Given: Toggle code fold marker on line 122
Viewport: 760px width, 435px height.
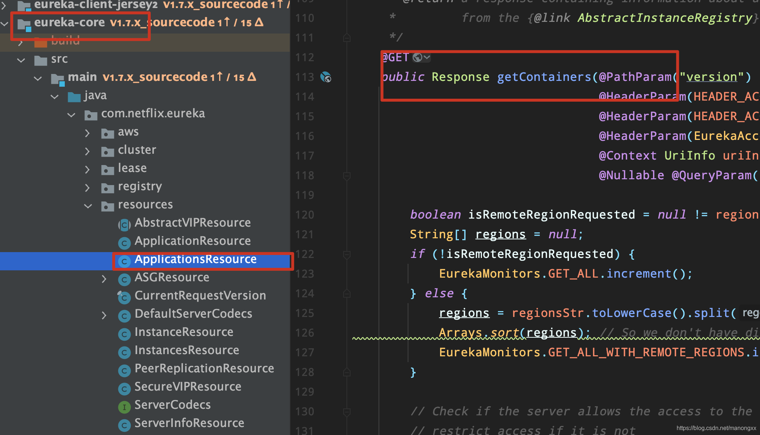Looking at the screenshot, I should click(x=347, y=254).
